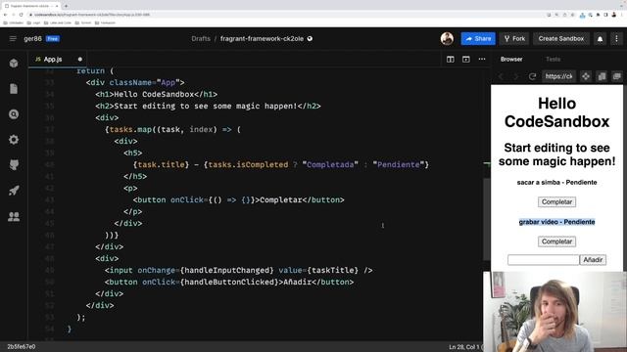Open the GitHub sidebar icon
The image size is (627, 352).
(x=14, y=165)
